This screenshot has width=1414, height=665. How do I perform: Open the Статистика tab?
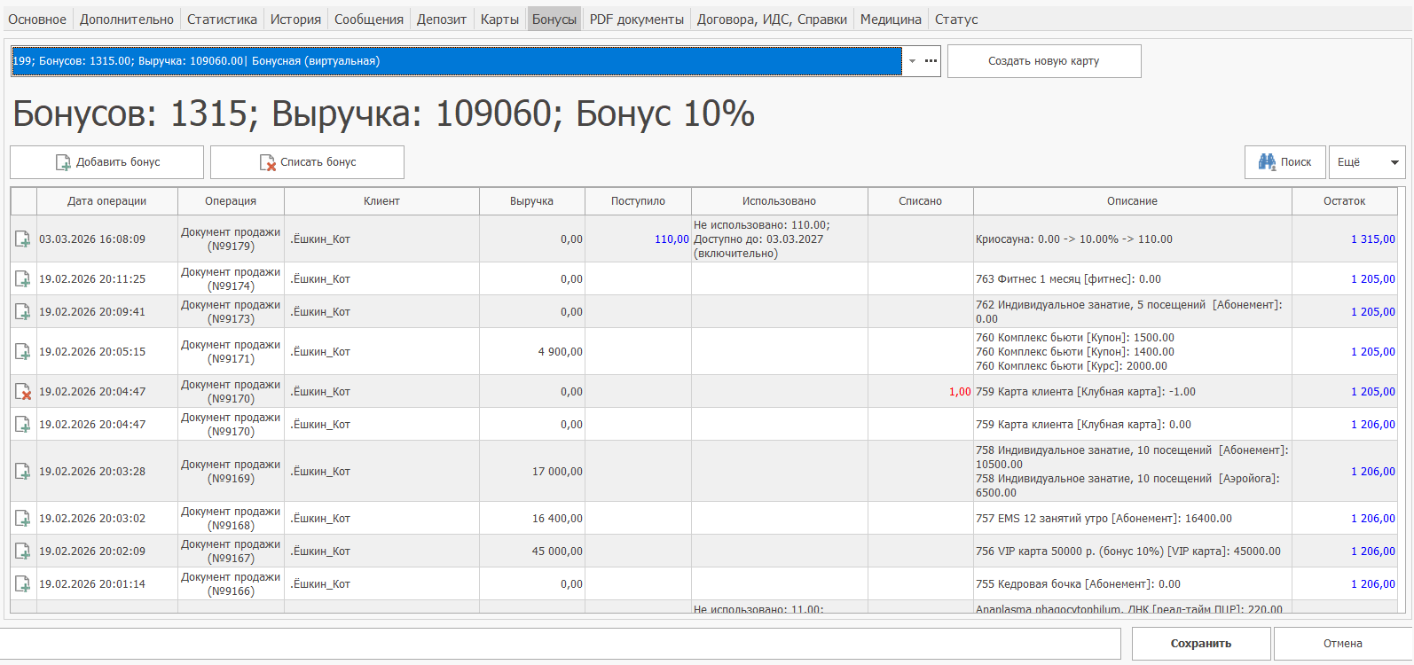coord(222,20)
